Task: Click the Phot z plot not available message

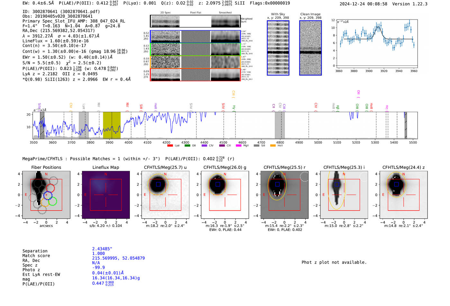Action: 334,262
